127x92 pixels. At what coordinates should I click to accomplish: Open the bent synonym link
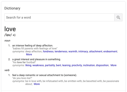click(59, 65)
